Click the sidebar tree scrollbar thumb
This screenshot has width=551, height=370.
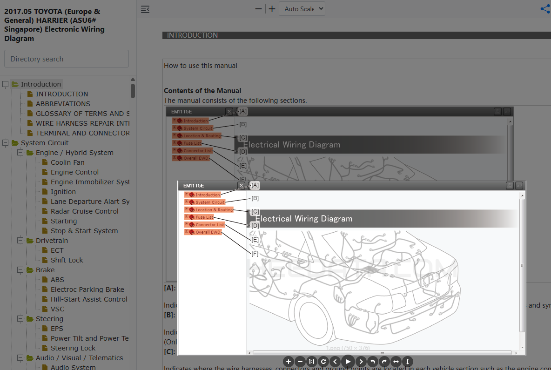[133, 91]
